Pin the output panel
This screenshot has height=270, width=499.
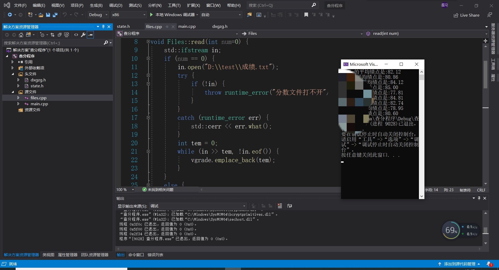tap(479, 198)
